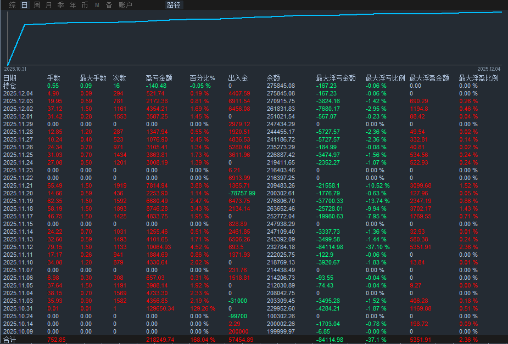
Task: Click the 2025.11.12 date row
Action: pos(18,247)
